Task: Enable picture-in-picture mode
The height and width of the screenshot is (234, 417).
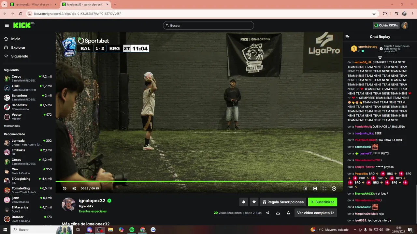Action: [x=305, y=188]
